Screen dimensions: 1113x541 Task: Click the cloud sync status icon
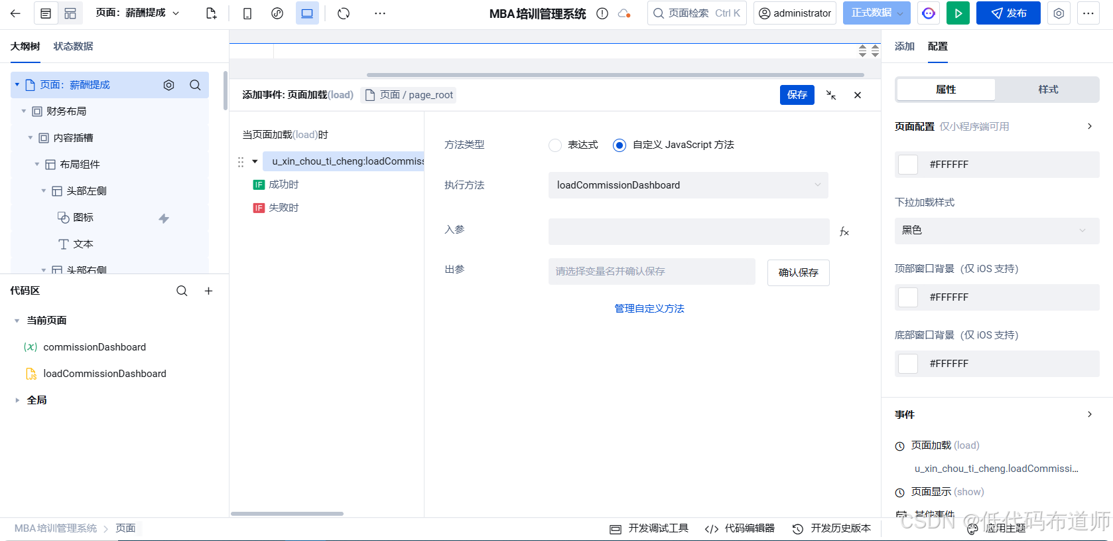[624, 13]
